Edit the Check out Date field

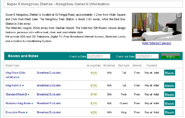pos(147,56)
